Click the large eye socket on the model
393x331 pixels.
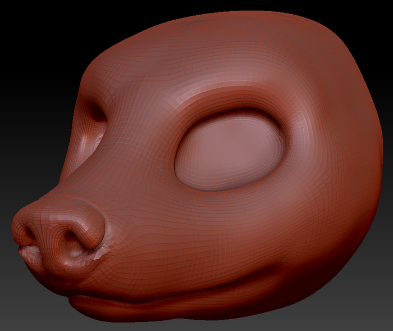229,151
